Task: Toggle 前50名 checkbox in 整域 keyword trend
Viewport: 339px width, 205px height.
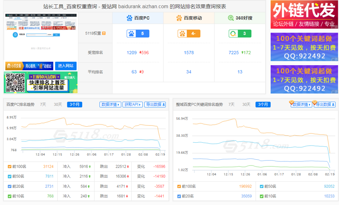Action: point(261,186)
